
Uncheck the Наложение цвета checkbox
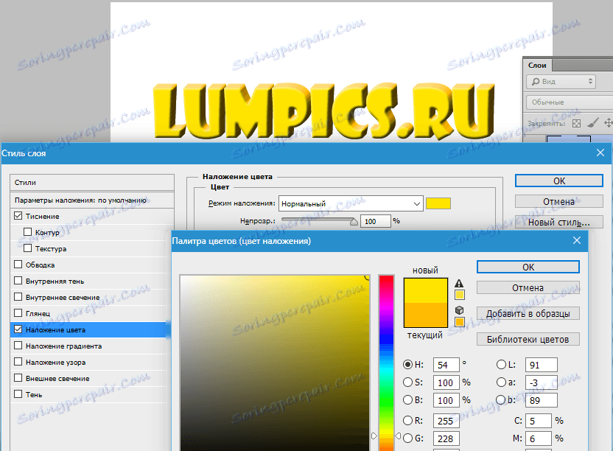18,329
